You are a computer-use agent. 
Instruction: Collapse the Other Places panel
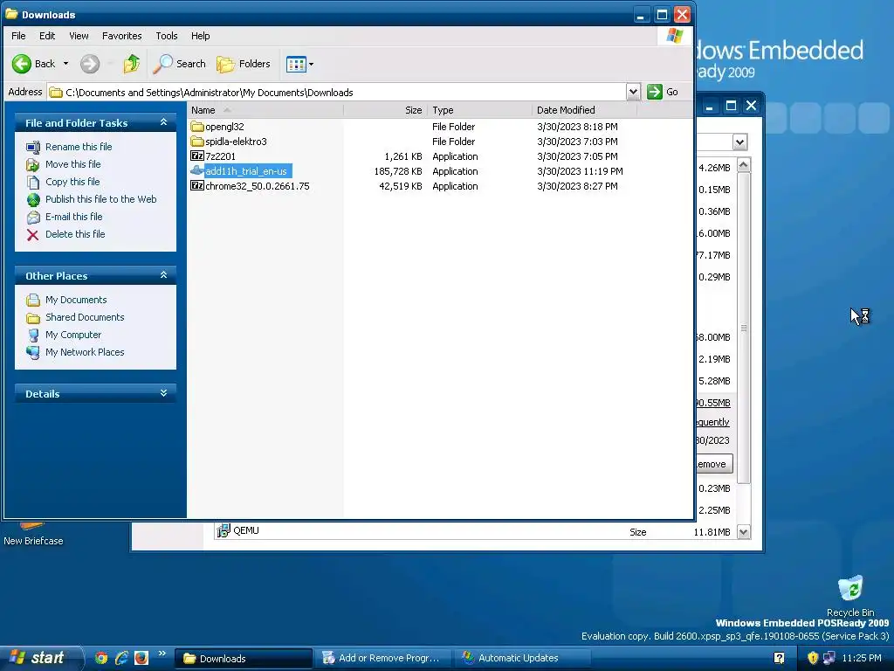pos(163,275)
